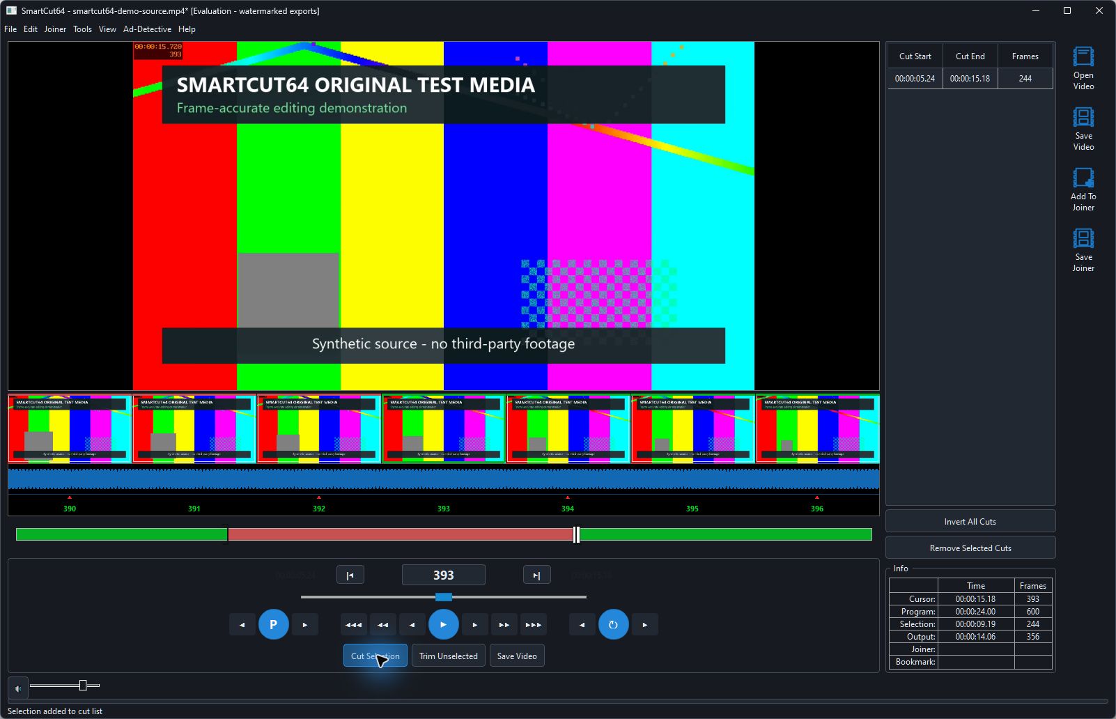Select the frame thumbnail above number 392
The height and width of the screenshot is (719, 1116).
point(319,429)
